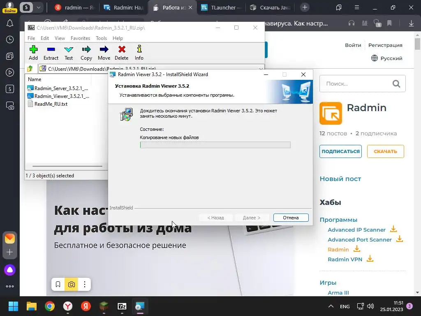
Task: Open browser downloads arrow icon
Action: pos(411,23)
